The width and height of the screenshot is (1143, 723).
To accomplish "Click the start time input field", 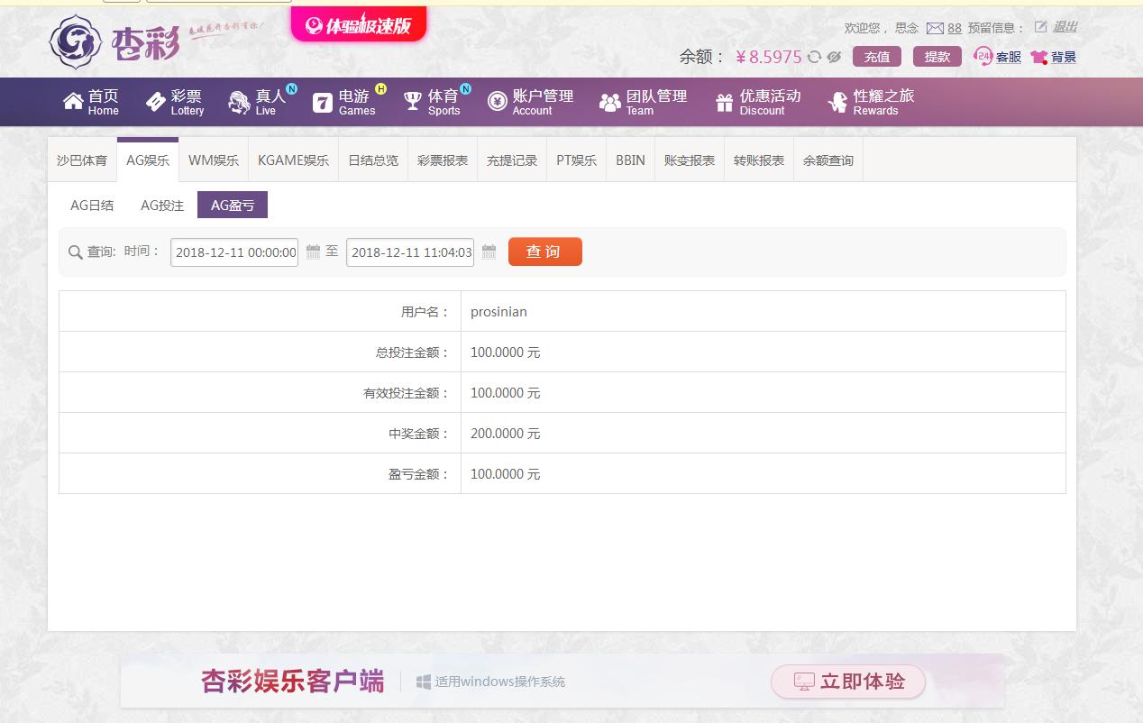I will 234,252.
